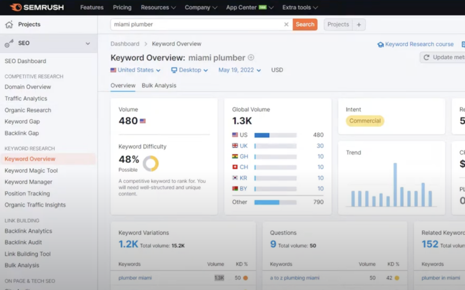This screenshot has height=290, width=465.
Task: Open the Keyword Research course link
Action: [x=416, y=44]
